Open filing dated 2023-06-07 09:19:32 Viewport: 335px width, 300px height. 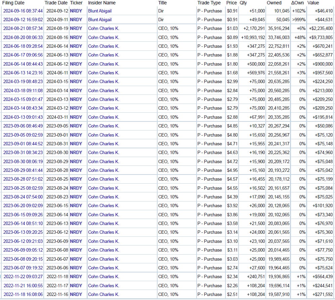point(23,268)
